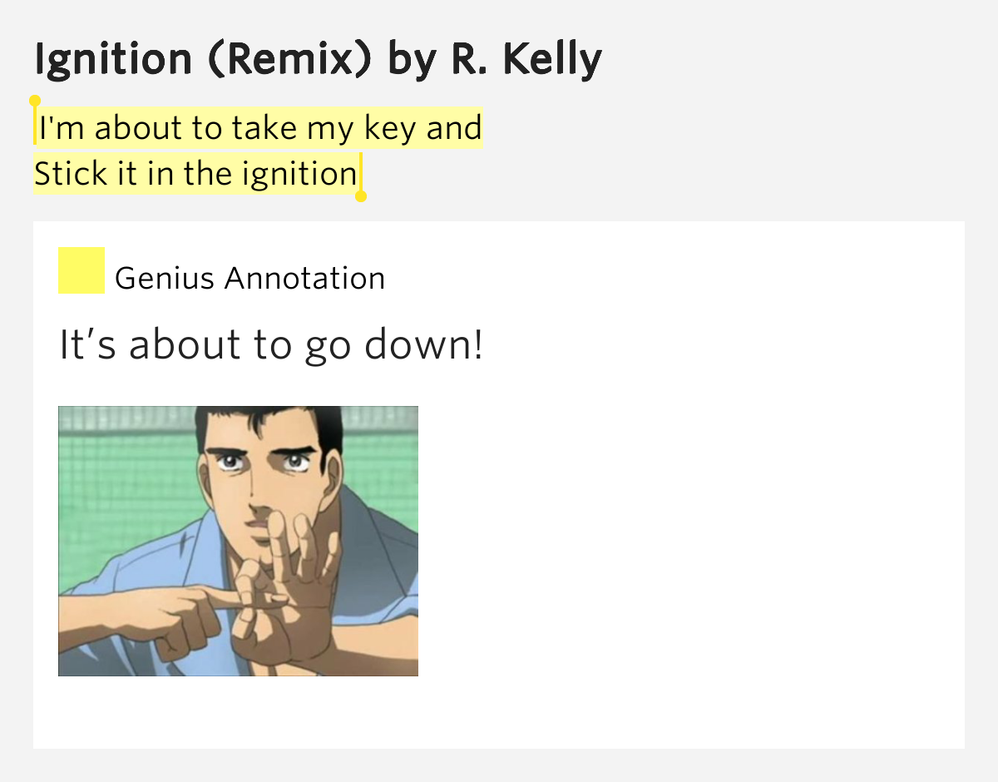Click the yellow Genius Annotation square icon

82,270
